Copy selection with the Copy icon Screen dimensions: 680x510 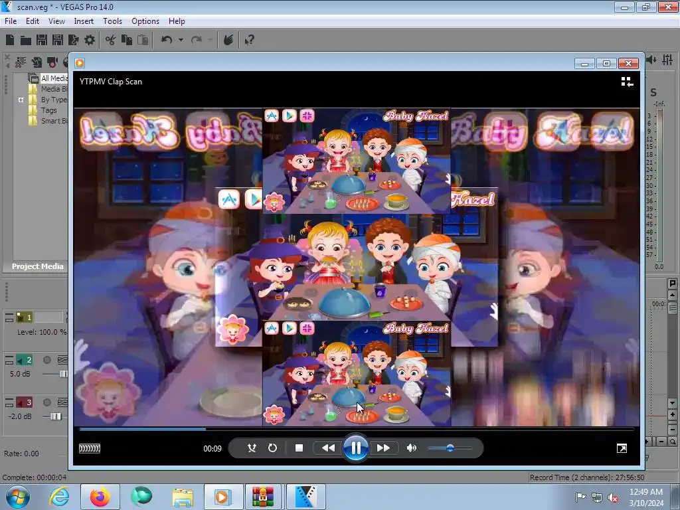(x=127, y=40)
